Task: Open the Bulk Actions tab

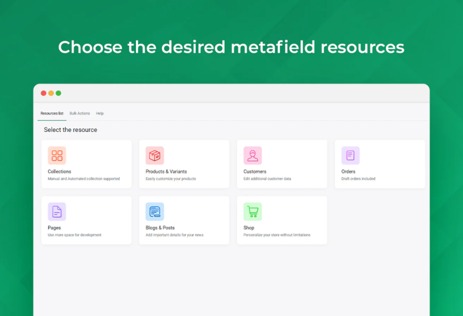Action: point(80,113)
